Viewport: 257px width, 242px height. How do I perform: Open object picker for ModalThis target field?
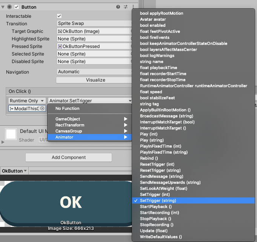(42, 108)
